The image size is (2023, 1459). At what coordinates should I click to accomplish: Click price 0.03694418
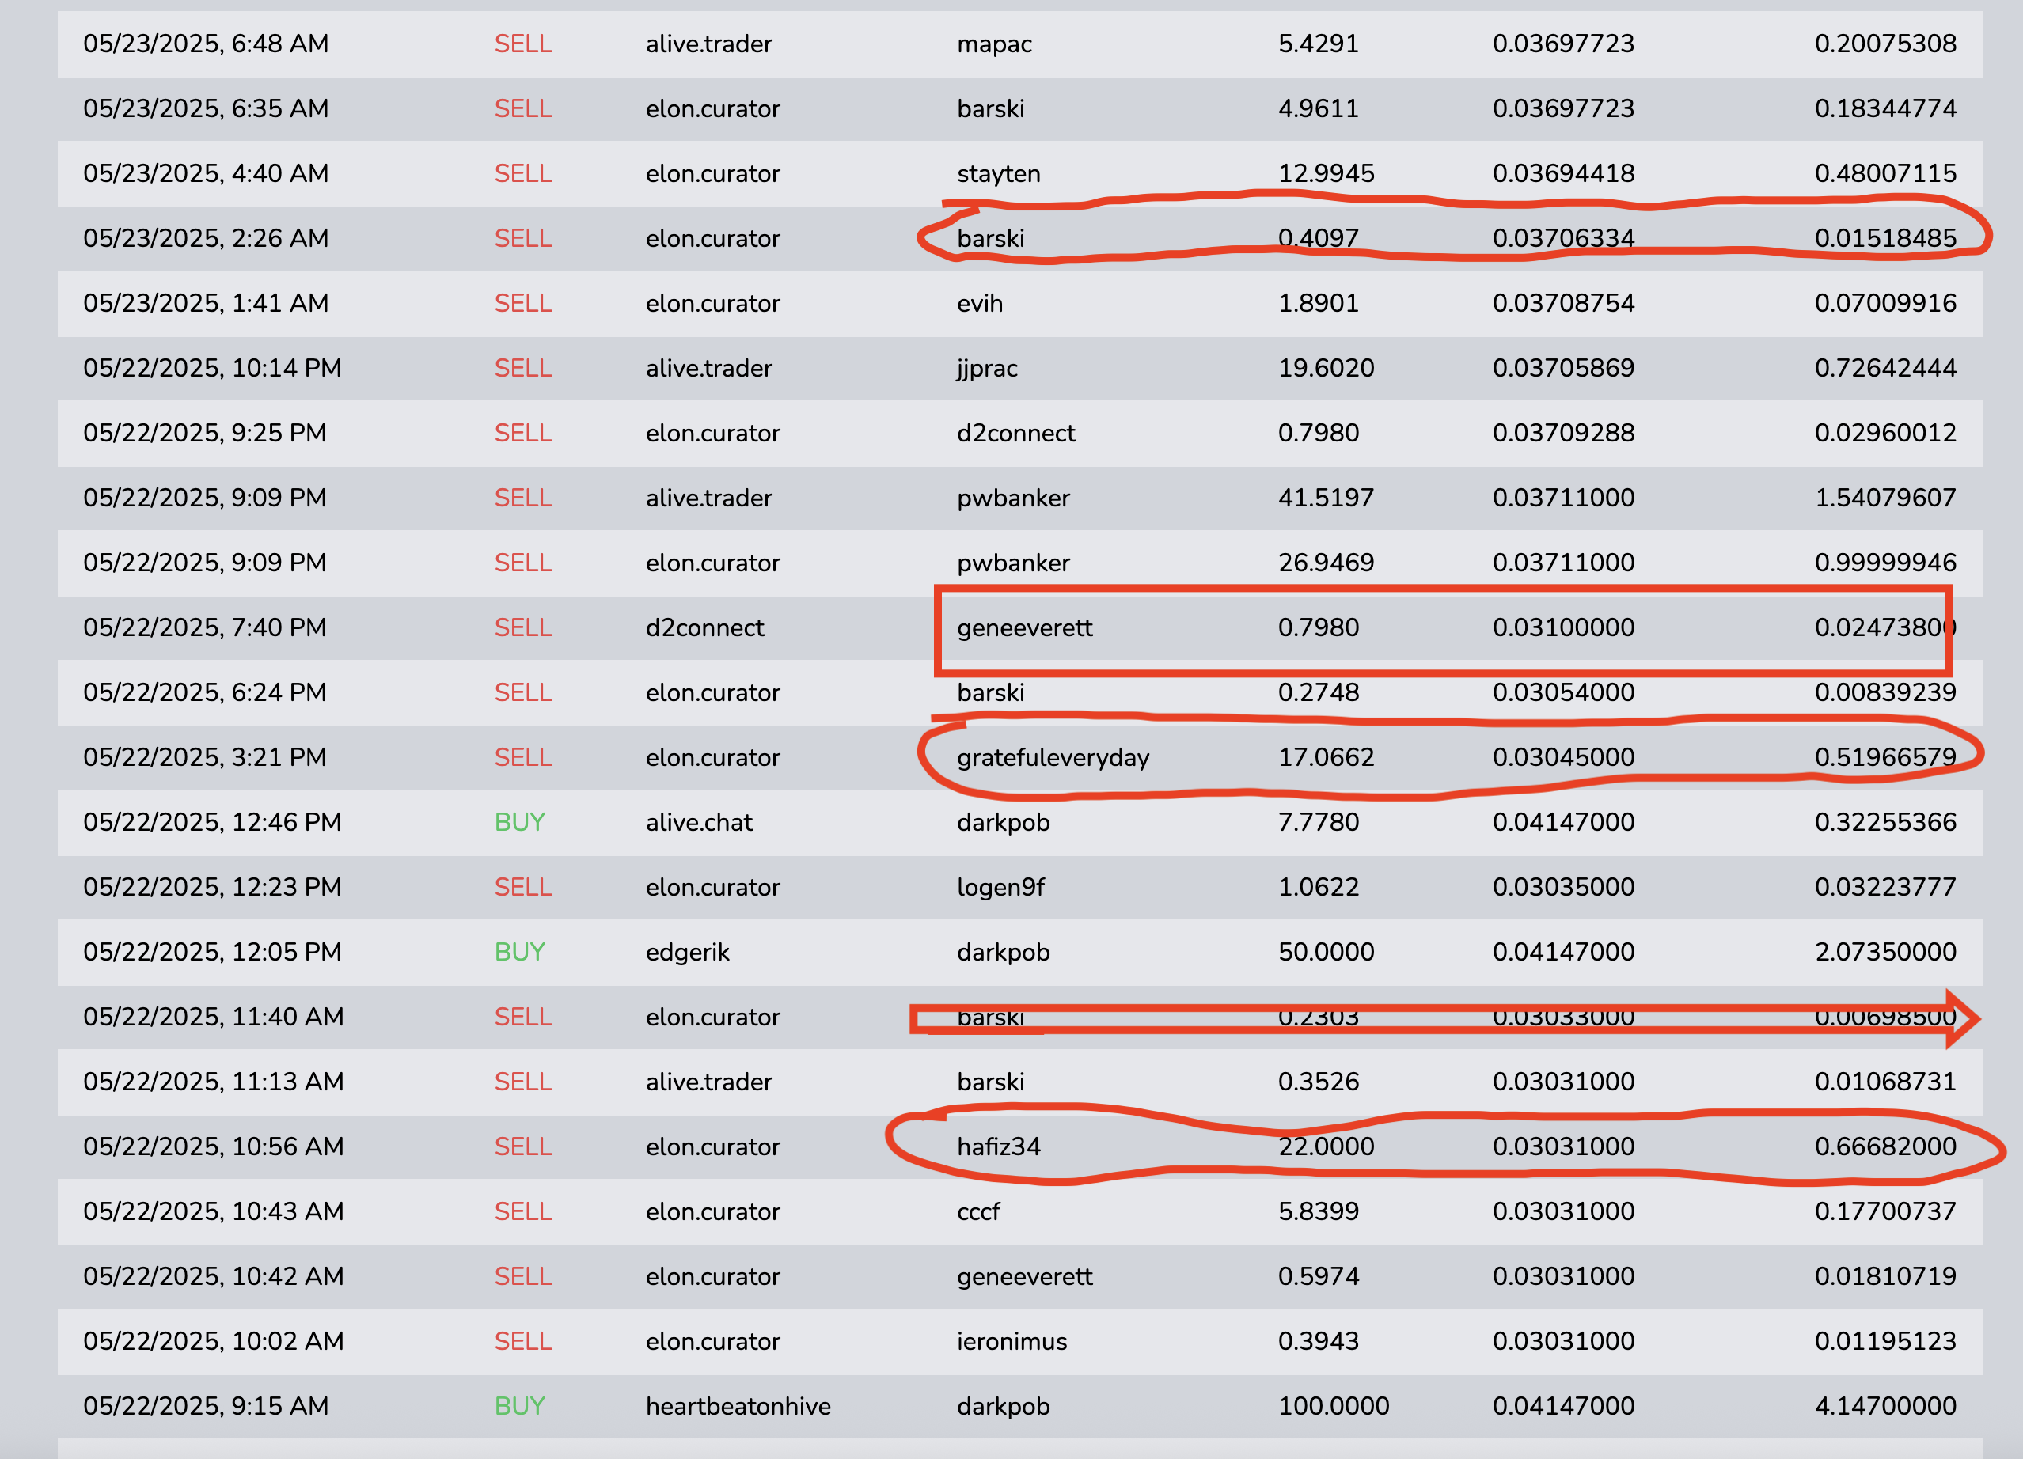(x=1562, y=173)
